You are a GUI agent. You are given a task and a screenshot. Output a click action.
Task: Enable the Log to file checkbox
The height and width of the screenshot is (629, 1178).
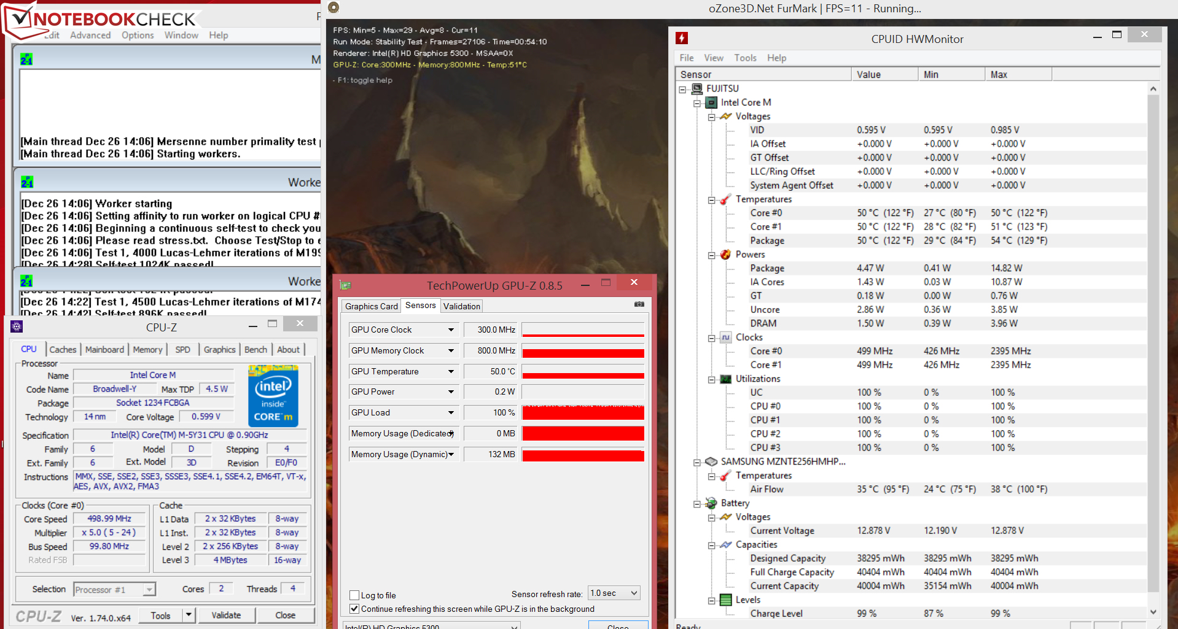coord(354,595)
